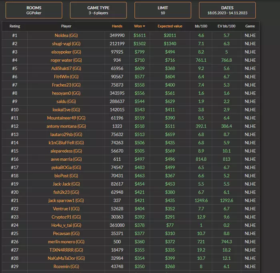Click the #1 rating cell
The image size is (280, 273).
pos(15,35)
